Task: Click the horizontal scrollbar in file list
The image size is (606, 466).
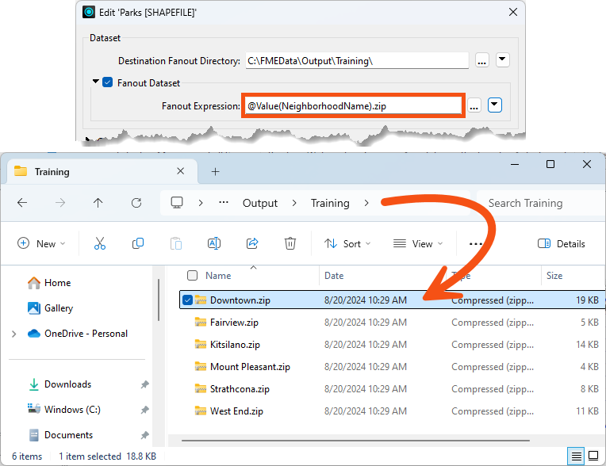Action: click(355, 440)
